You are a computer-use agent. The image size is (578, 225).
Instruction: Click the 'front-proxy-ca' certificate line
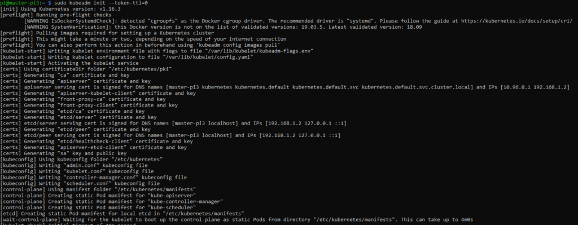click(79, 99)
